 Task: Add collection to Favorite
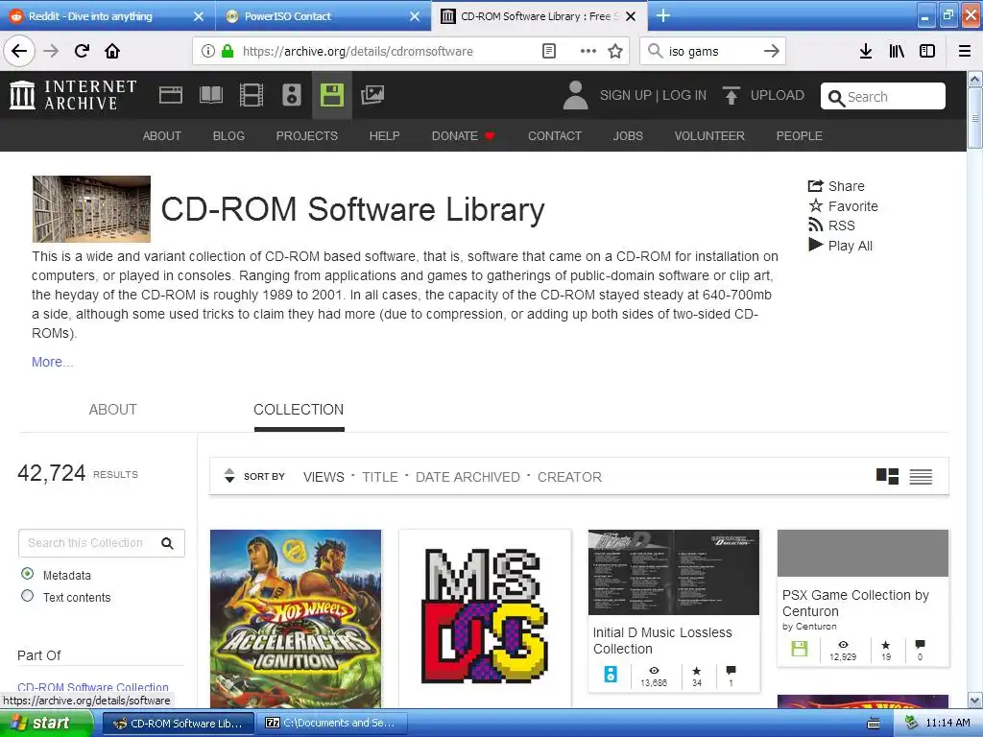pos(843,206)
